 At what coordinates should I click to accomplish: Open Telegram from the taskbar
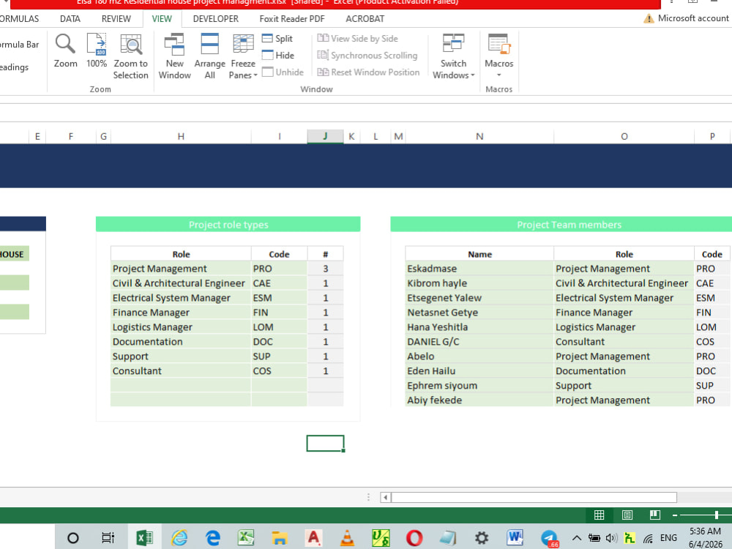(x=549, y=538)
